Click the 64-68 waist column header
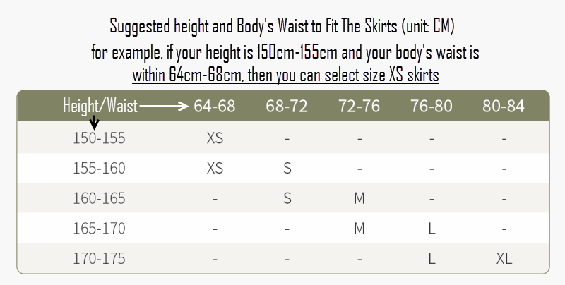The width and height of the screenshot is (565, 285). coord(215,106)
